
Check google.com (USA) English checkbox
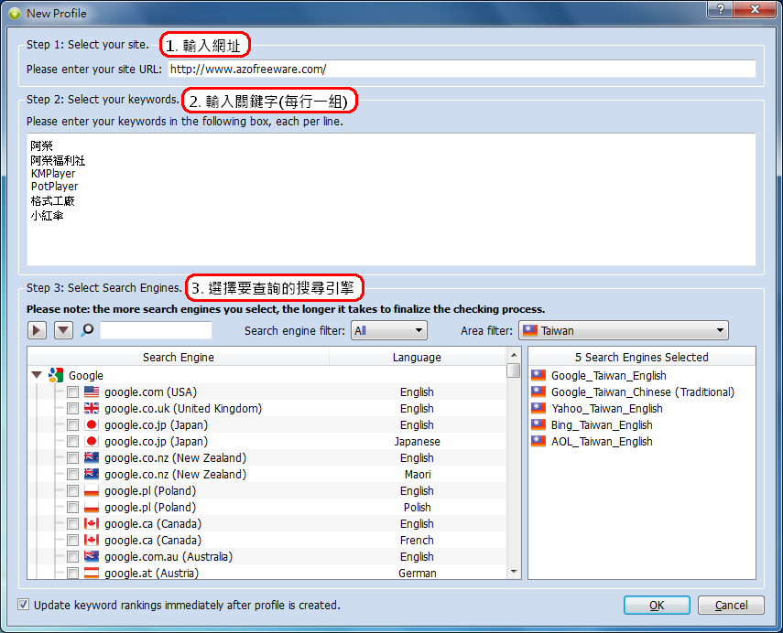pos(73,392)
